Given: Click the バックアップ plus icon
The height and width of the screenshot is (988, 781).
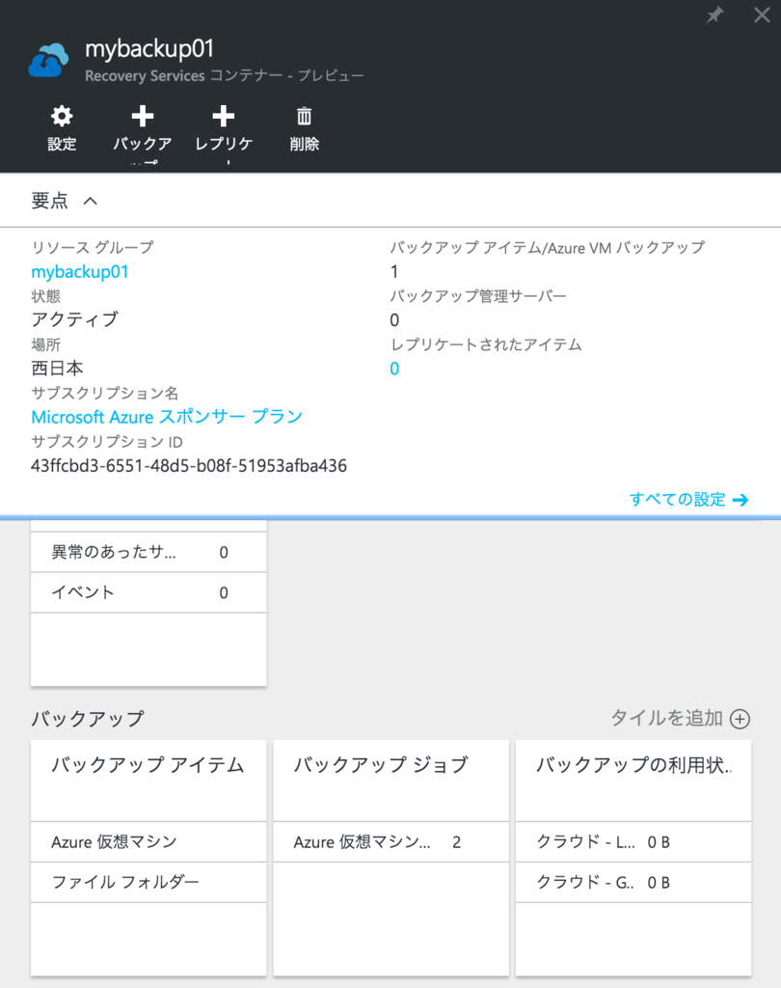Looking at the screenshot, I should [x=143, y=117].
